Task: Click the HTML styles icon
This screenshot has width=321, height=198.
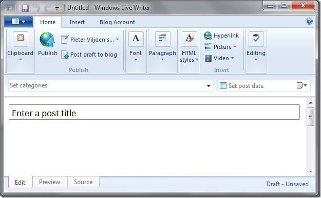Action: pyautogui.click(x=190, y=39)
